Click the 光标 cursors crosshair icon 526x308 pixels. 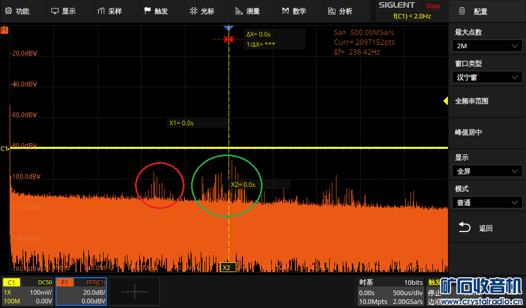click(193, 11)
